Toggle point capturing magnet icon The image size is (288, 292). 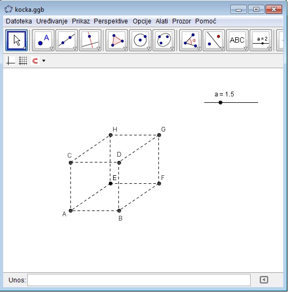point(35,61)
